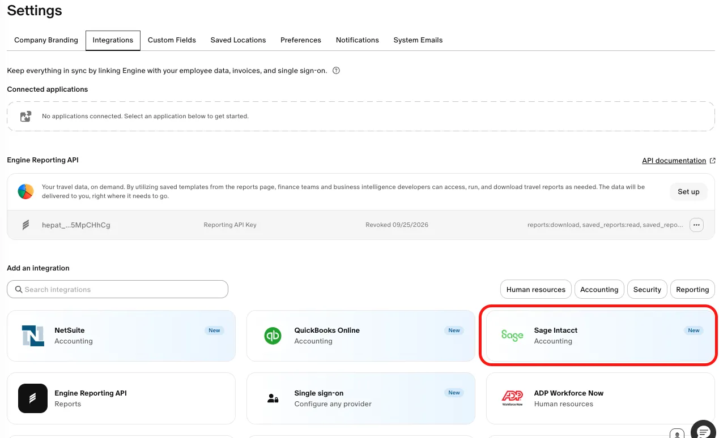This screenshot has width=719, height=438.
Task: Open the NetSuite integration card
Action: (x=121, y=336)
